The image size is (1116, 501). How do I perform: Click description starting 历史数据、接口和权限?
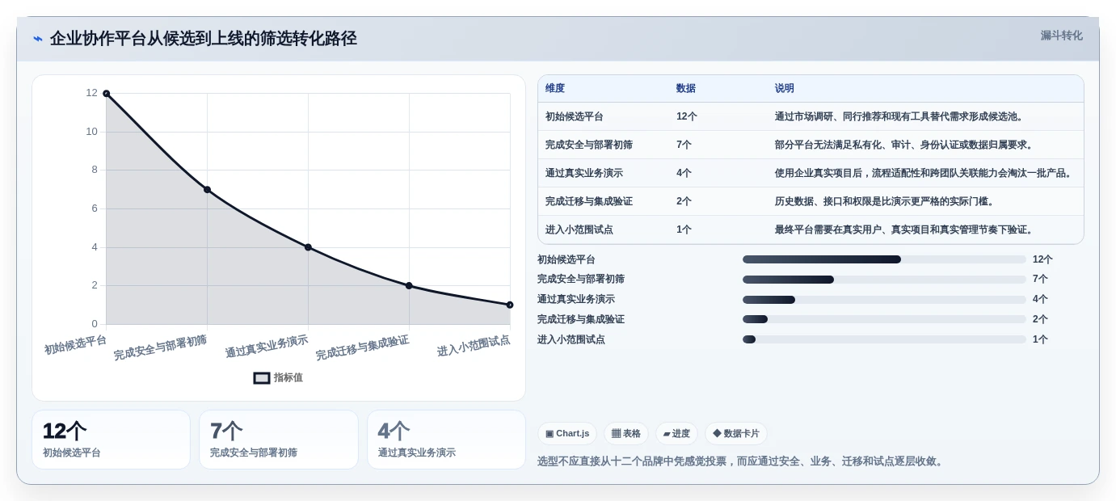(x=886, y=201)
